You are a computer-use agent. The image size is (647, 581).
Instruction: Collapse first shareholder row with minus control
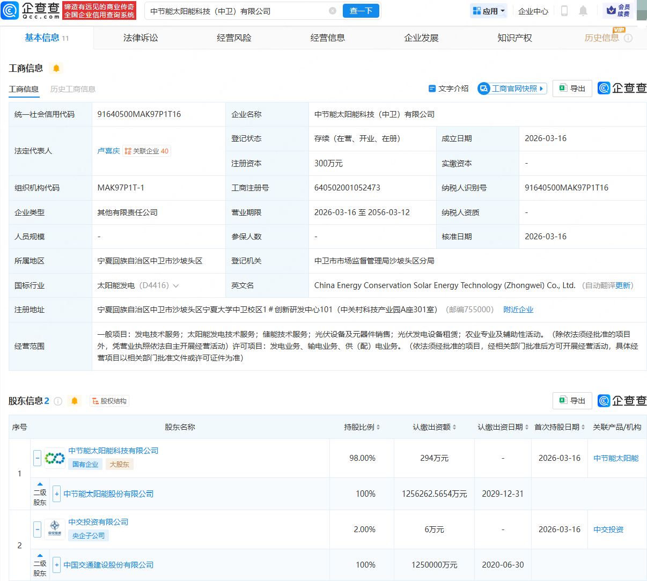tap(37, 458)
